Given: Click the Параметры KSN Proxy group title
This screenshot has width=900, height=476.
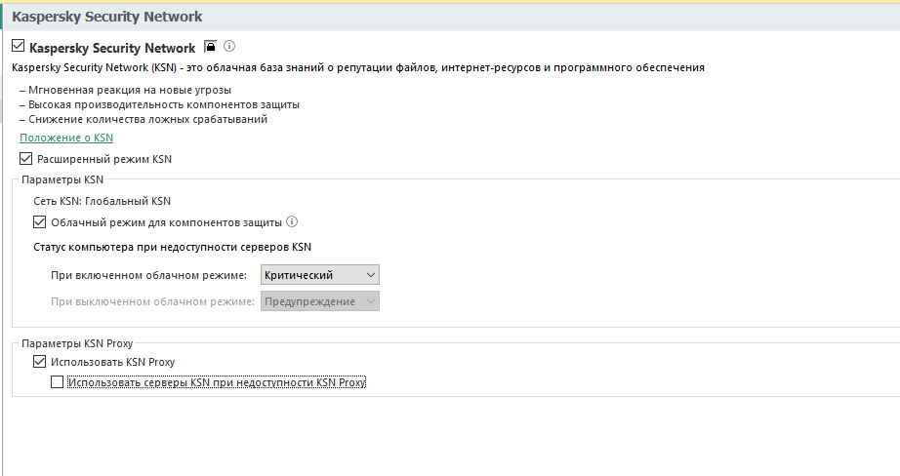Looking at the screenshot, I should click(x=77, y=343).
